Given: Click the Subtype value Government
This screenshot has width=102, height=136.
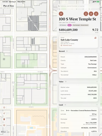Looking at the screenshot, I should click(92, 68).
